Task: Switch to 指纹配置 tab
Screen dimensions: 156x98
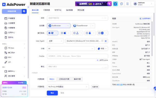Action: pos(69,10)
